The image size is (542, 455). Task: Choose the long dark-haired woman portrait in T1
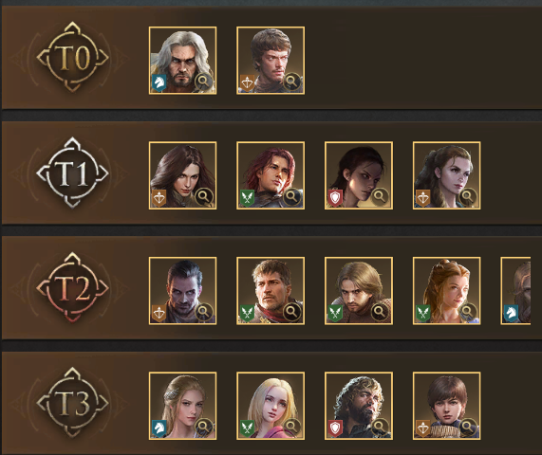coord(183,175)
